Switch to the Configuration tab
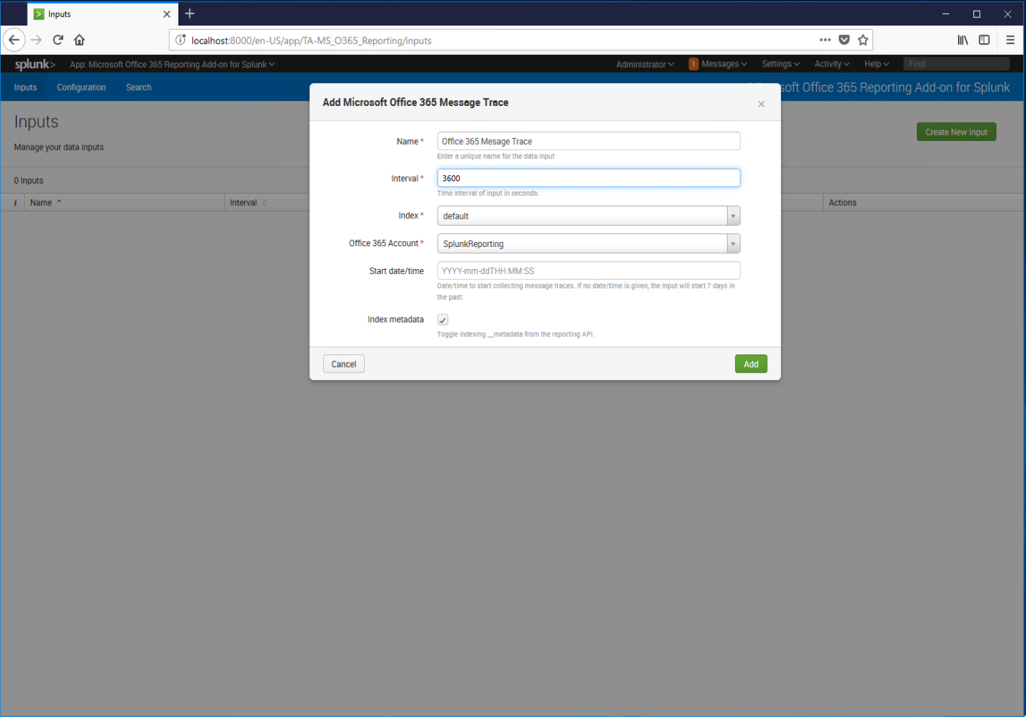 coord(81,87)
